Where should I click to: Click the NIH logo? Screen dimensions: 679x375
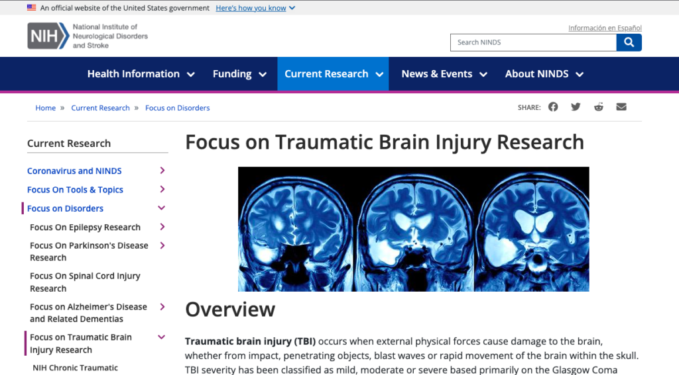(88, 36)
